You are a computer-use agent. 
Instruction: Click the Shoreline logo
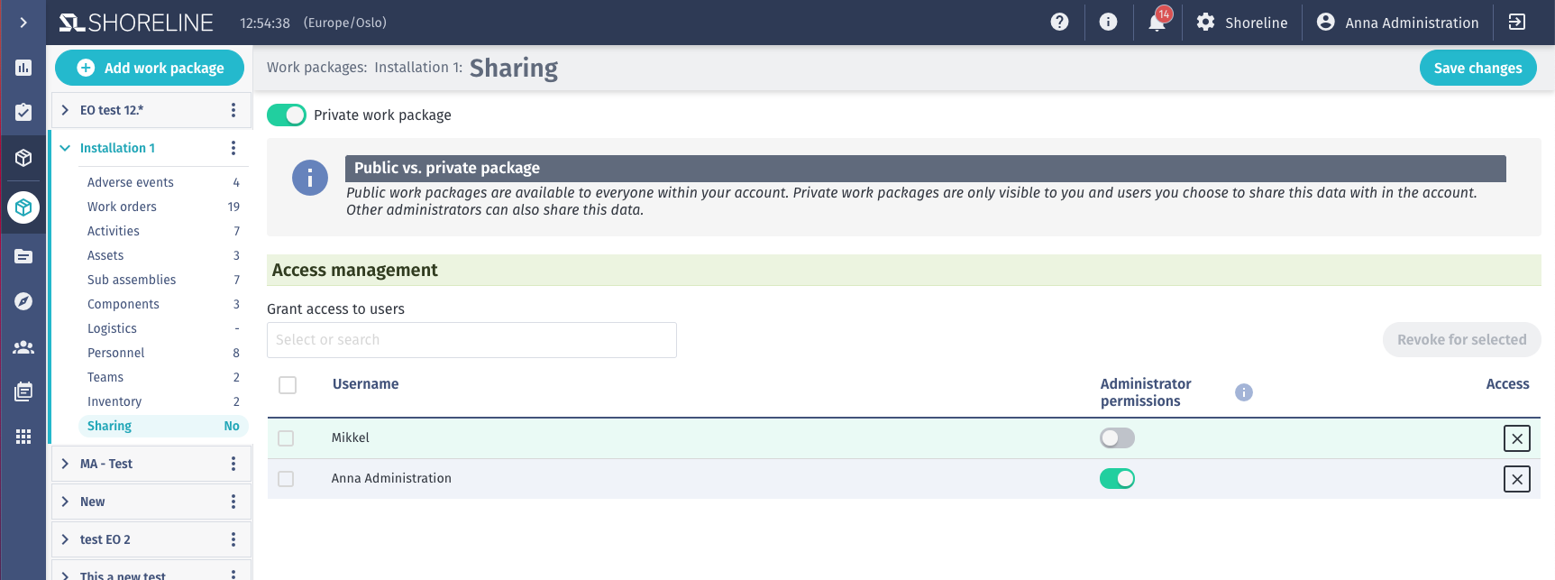click(x=136, y=23)
